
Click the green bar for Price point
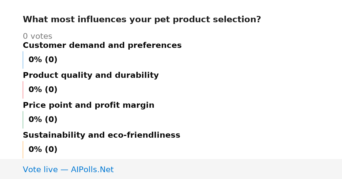[23, 120]
